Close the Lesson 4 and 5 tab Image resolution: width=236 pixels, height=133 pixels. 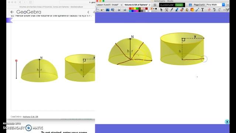[x=122, y=5]
